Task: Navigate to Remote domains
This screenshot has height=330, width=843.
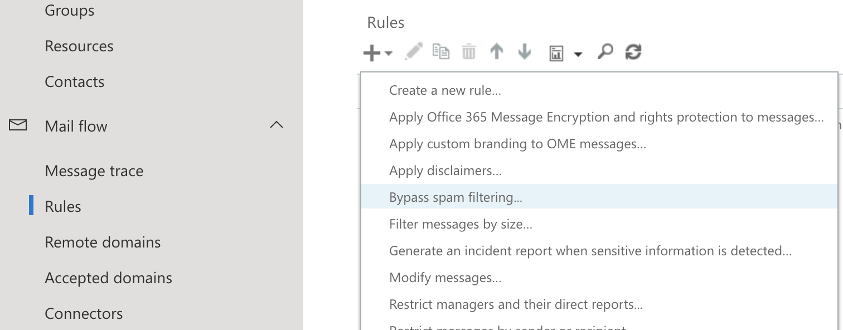Action: (x=103, y=242)
